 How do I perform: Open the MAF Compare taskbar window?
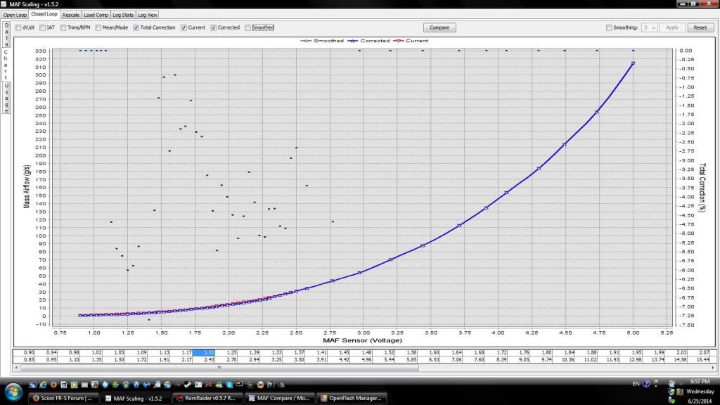(x=278, y=398)
